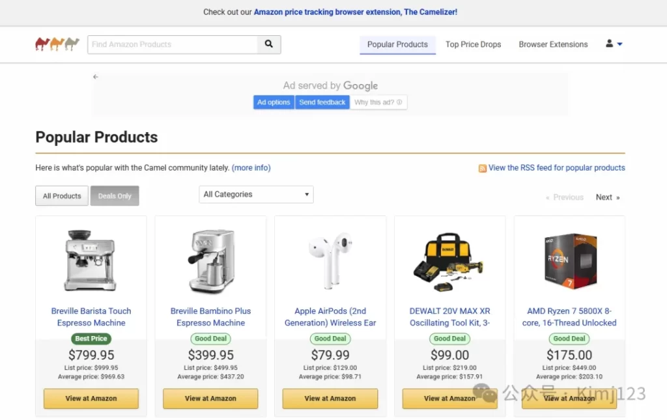The height and width of the screenshot is (420, 667).
Task: Click the Breville Barista Touch product image
Action: (x=91, y=260)
